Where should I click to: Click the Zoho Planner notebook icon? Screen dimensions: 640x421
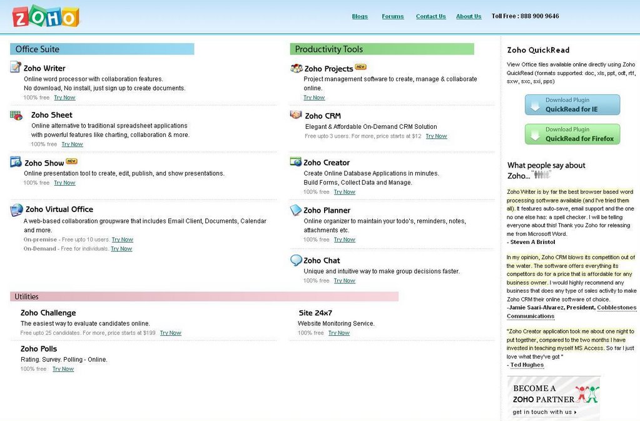(x=296, y=210)
